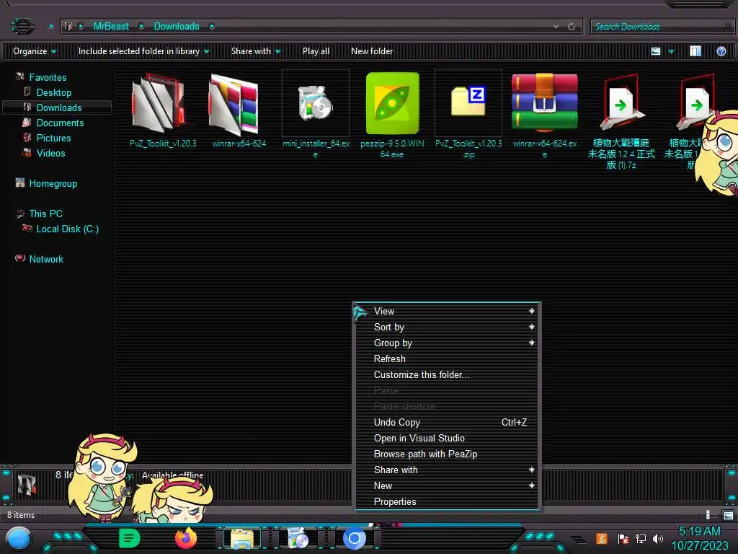Screen dimensions: 738x554
Task: Open the Help question mark icon
Action: pos(721,51)
